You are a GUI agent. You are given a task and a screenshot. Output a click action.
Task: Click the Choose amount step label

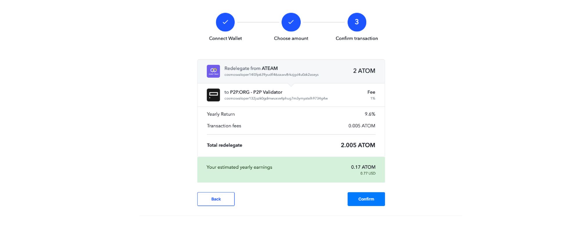coord(291,38)
